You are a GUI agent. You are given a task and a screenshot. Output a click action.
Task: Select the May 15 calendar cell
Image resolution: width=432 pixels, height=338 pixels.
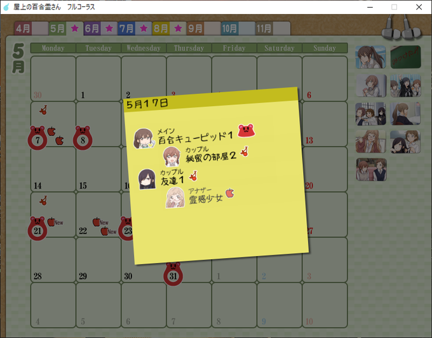pyautogui.click(x=98, y=169)
